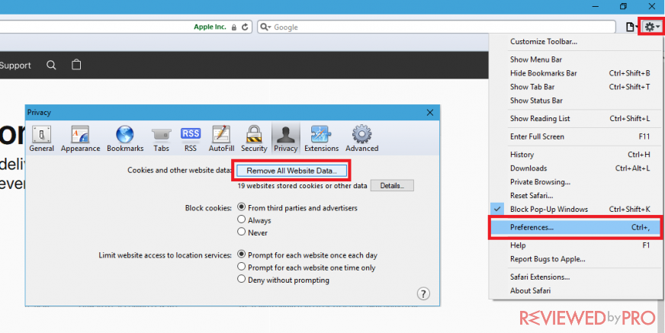Select Prompt for each website once each day
This screenshot has height=333, width=665.
click(307, 255)
